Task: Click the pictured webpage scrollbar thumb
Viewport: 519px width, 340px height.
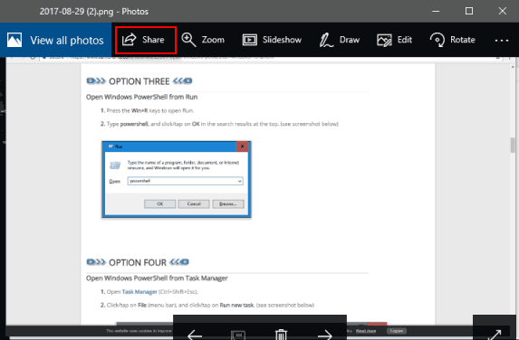Action: point(513,146)
